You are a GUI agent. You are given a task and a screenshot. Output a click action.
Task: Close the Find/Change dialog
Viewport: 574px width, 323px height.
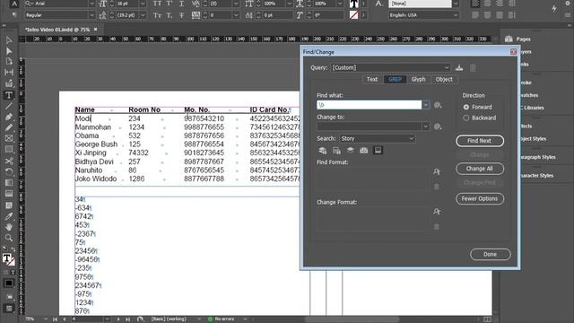(x=513, y=52)
